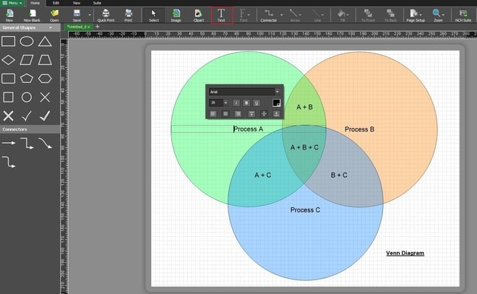Center text horizontally in the format popup

pos(225,113)
